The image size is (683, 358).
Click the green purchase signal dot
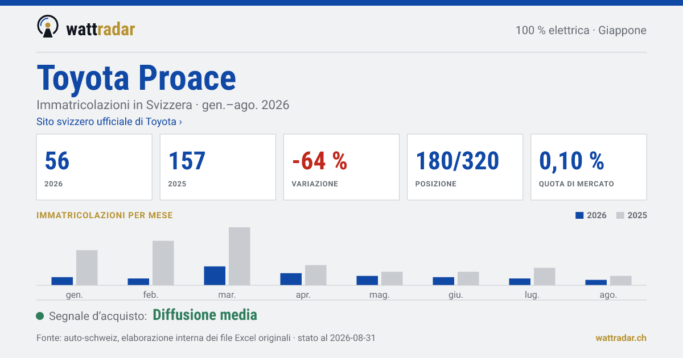[x=40, y=316]
